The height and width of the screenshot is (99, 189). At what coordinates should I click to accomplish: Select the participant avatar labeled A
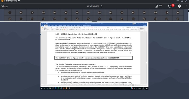(x=10, y=13)
